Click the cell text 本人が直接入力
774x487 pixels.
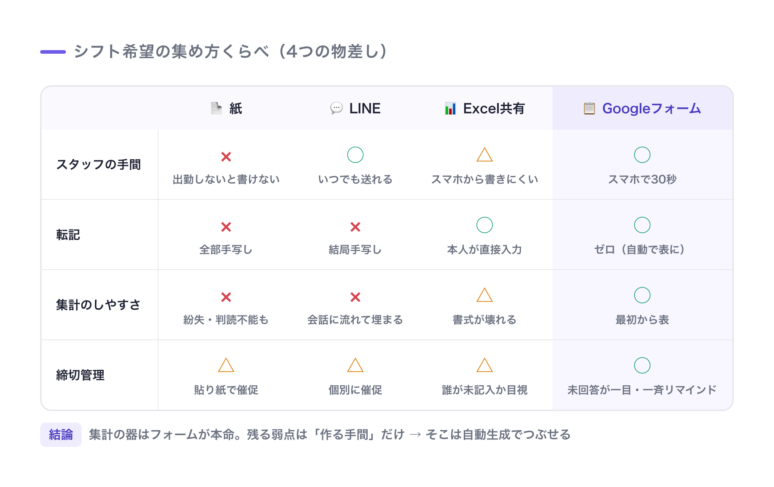[484, 250]
